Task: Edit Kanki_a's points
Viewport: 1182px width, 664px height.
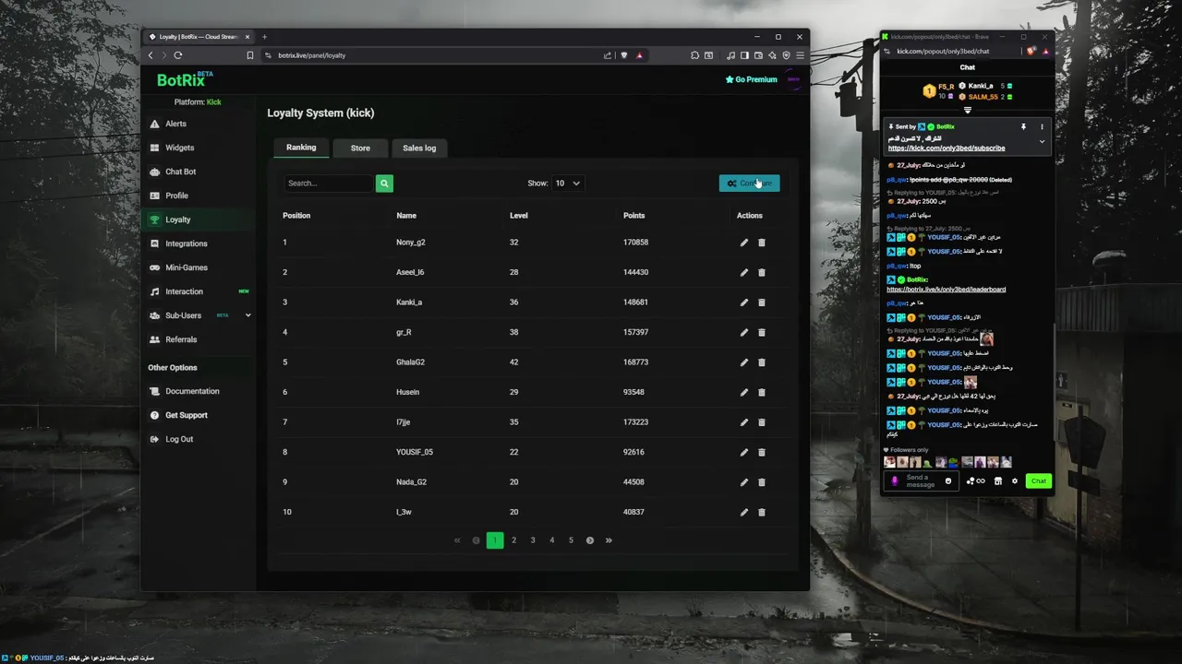Action: (744, 302)
